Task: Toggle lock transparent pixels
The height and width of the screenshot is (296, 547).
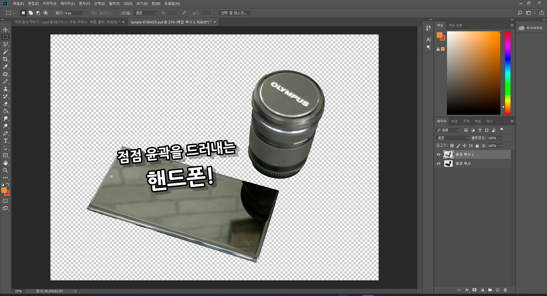Action: point(452,146)
